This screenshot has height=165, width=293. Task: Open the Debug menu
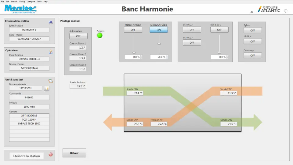coord(22,2)
